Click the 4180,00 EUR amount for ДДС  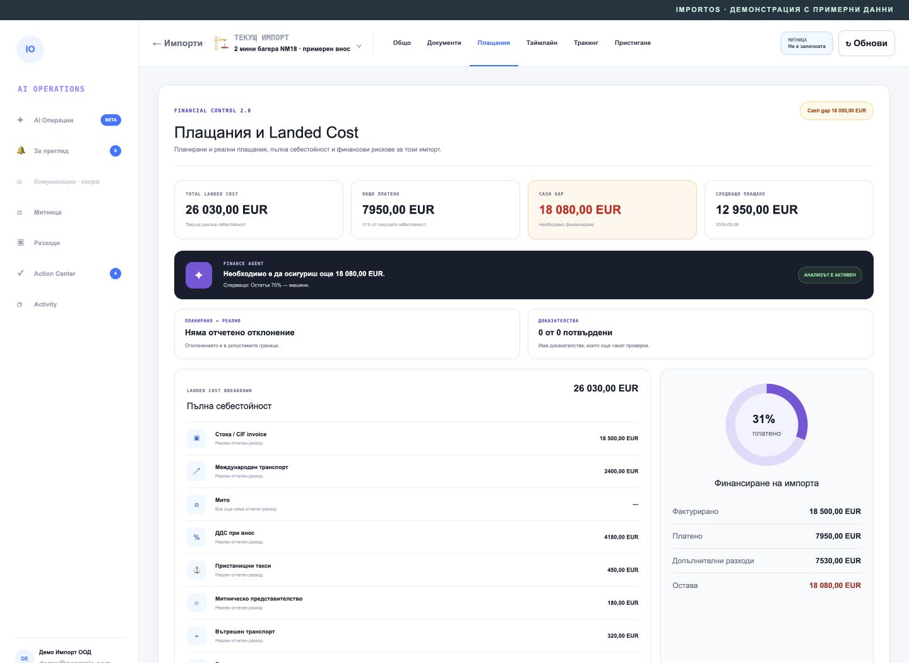click(621, 537)
